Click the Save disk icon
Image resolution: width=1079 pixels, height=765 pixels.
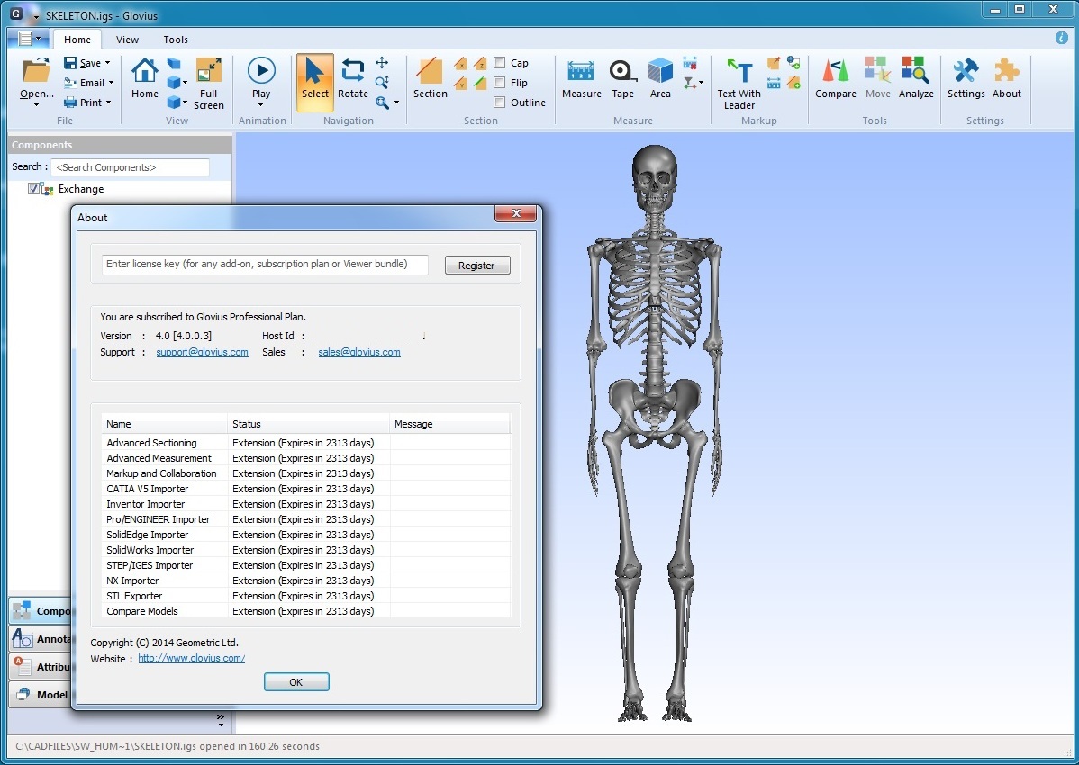pos(70,62)
